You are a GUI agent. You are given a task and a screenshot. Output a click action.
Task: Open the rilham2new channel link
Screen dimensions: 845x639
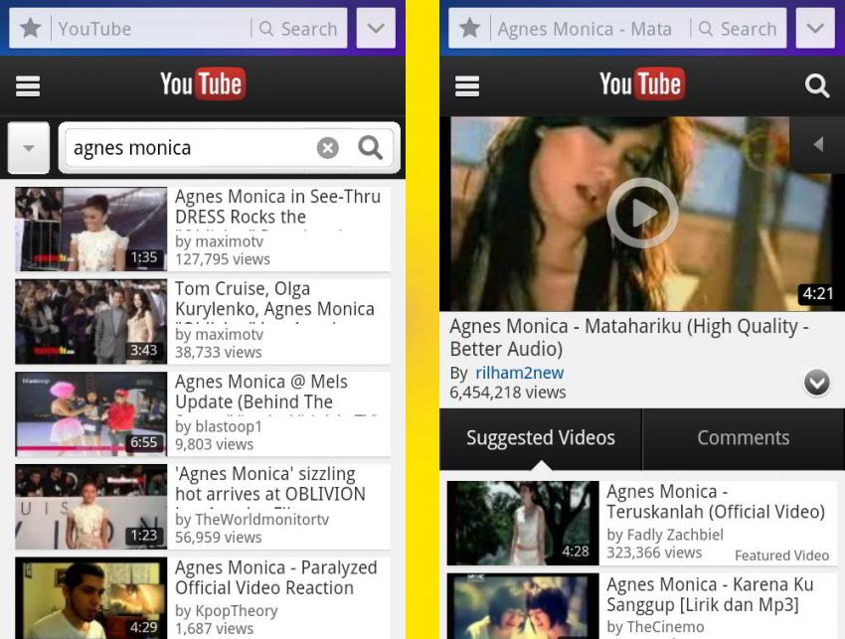click(x=520, y=373)
